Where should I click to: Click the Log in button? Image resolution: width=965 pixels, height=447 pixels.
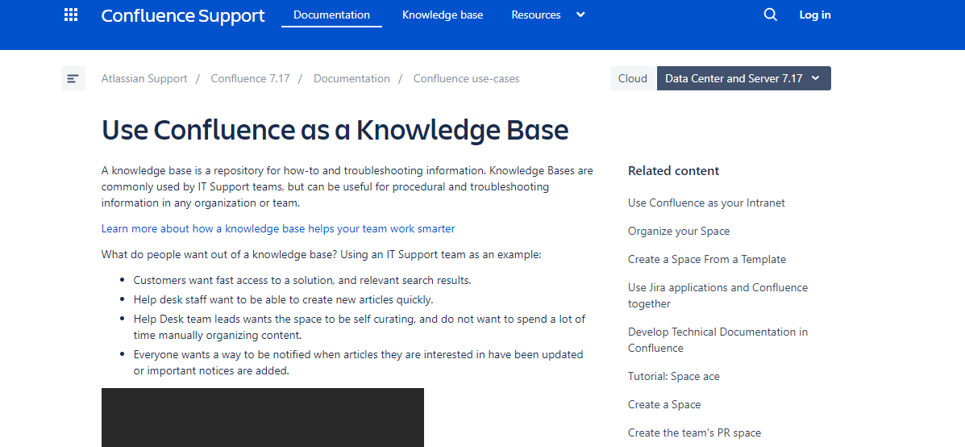pyautogui.click(x=815, y=15)
